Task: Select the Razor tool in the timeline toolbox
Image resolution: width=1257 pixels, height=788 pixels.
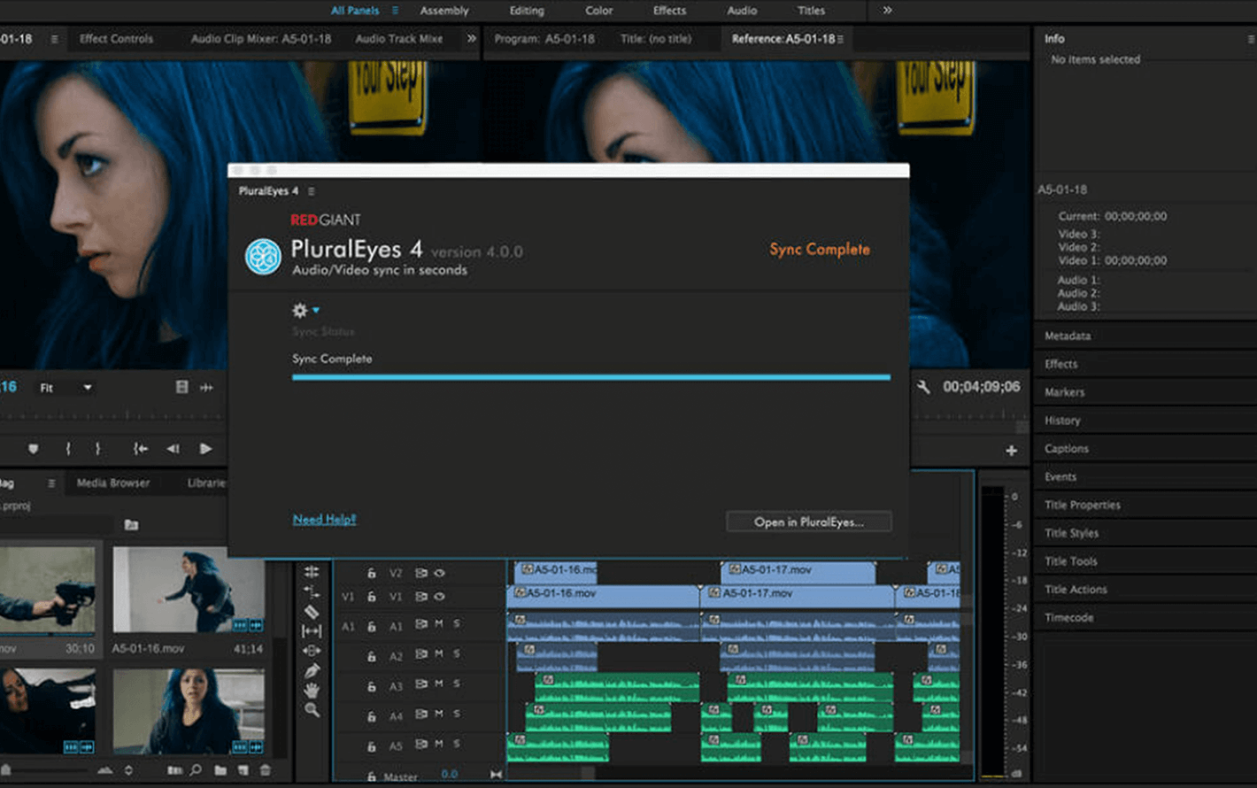Action: pyautogui.click(x=312, y=612)
